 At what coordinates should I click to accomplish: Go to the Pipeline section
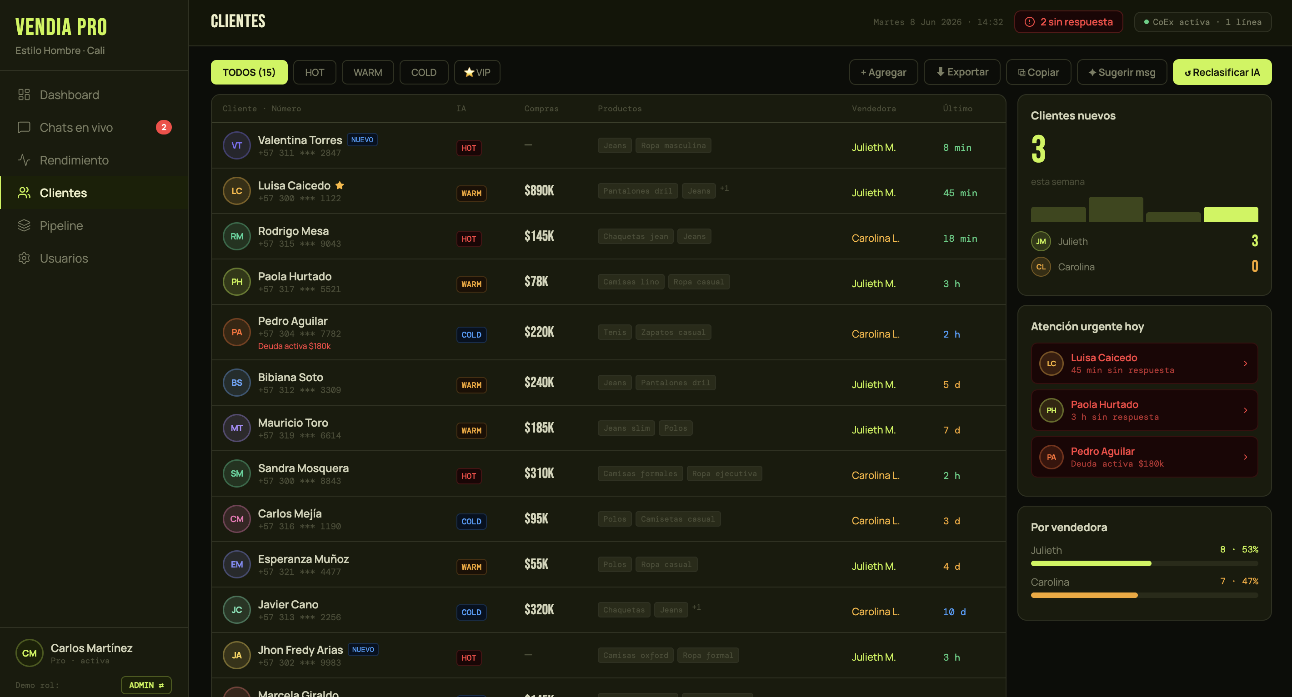coord(94,226)
